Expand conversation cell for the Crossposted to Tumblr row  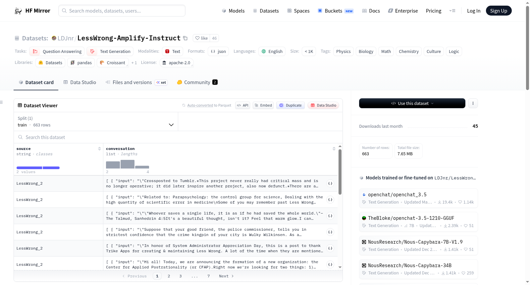click(x=330, y=183)
